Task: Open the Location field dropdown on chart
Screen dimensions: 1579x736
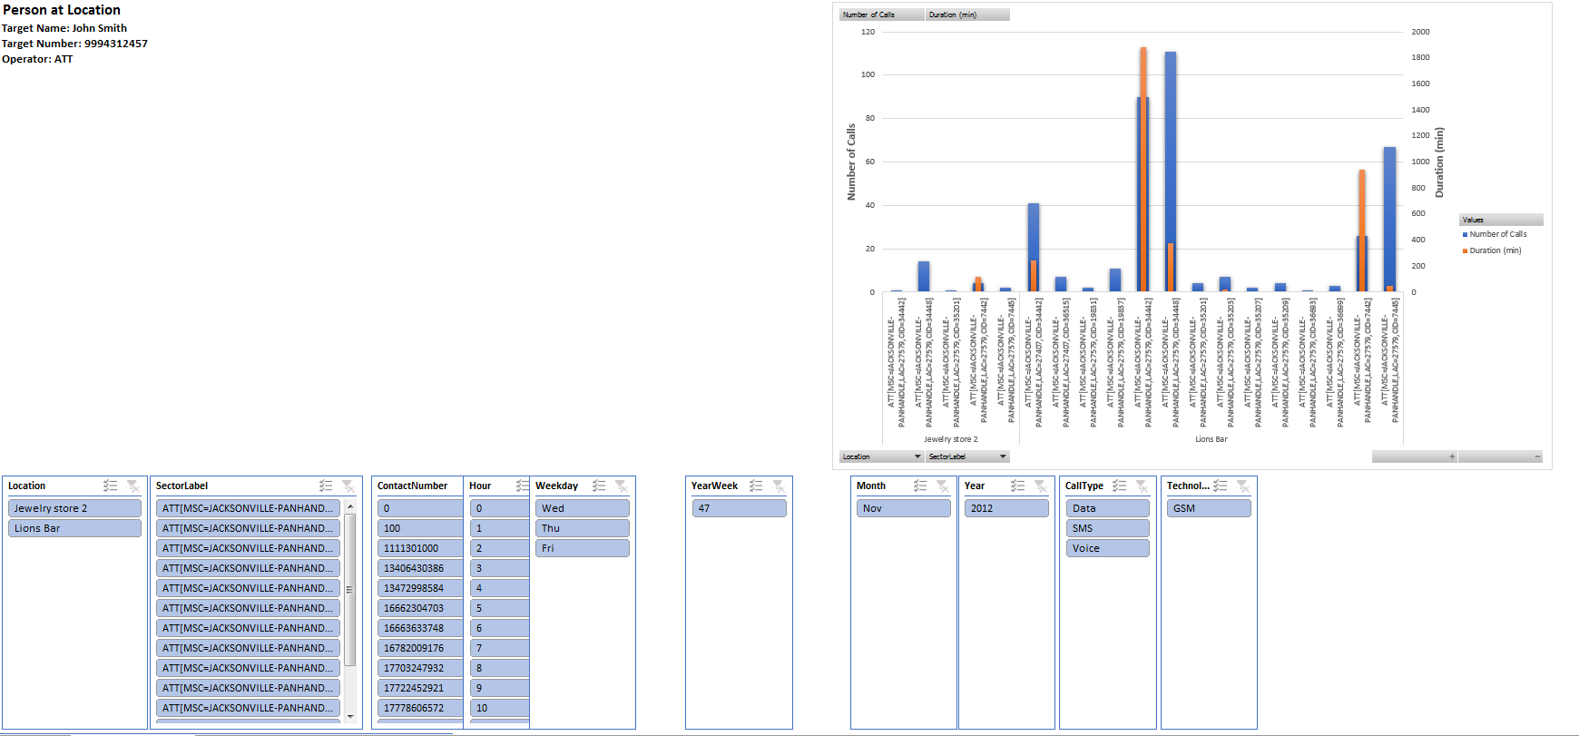Action: (x=917, y=456)
